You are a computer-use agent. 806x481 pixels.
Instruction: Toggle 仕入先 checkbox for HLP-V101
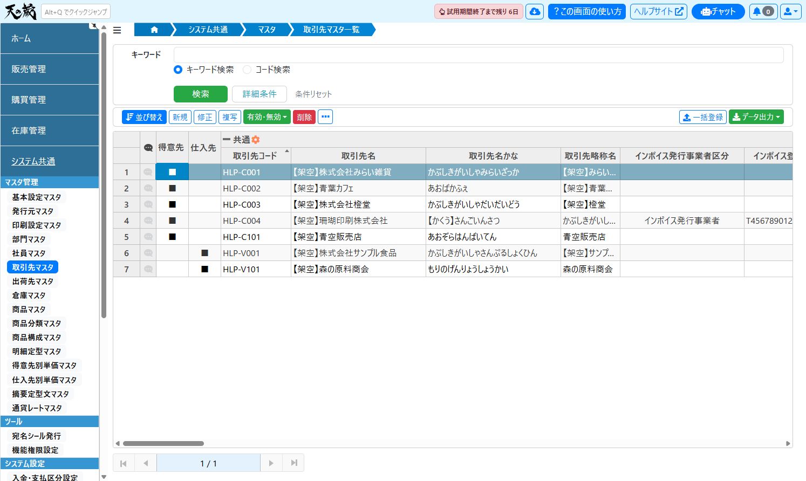[x=204, y=269]
